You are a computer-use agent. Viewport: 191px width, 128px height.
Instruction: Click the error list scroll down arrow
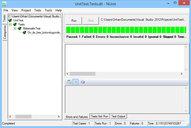click(x=186, y=70)
